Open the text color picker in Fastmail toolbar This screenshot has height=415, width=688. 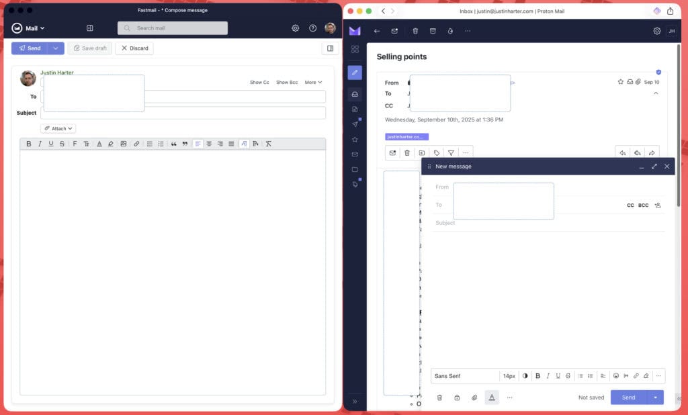[99, 144]
